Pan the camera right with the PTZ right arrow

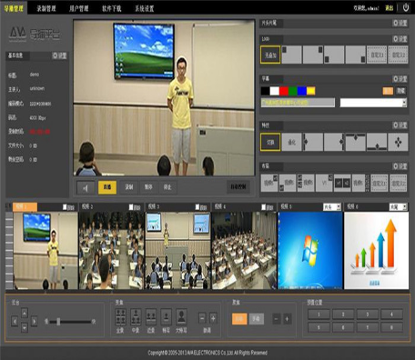(x=35, y=321)
